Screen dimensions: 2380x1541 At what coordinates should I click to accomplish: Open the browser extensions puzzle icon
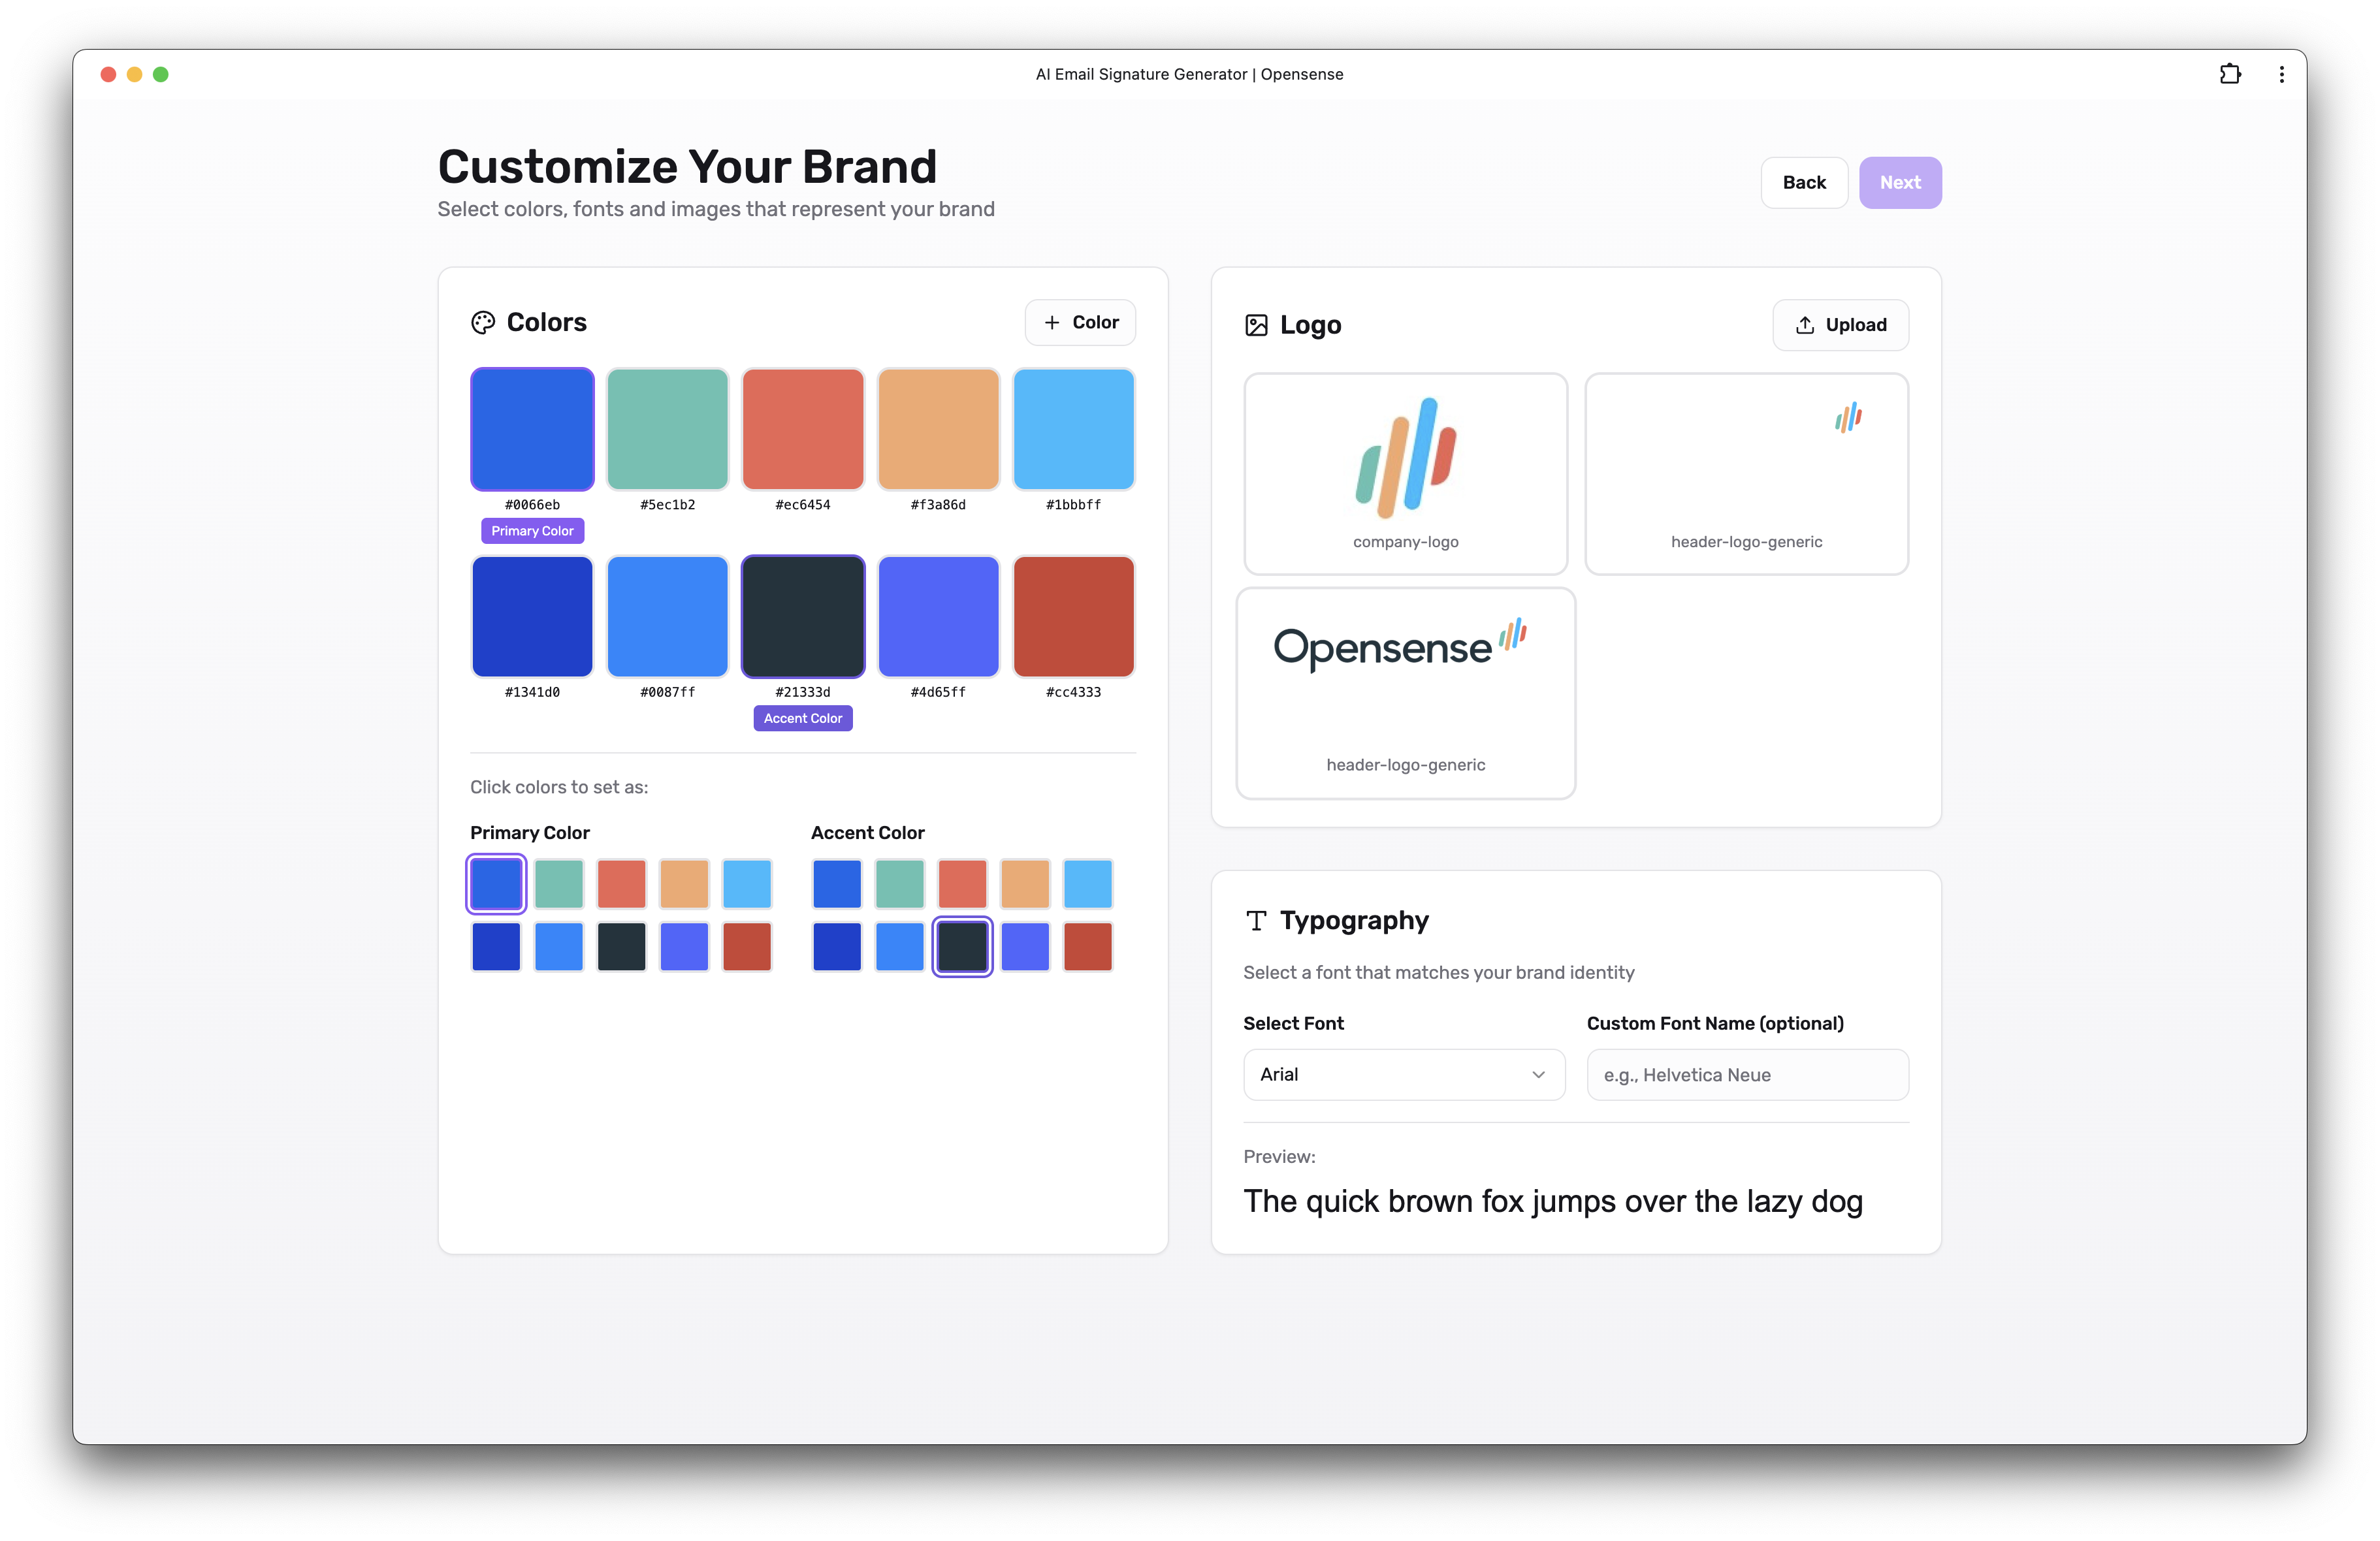click(2230, 74)
